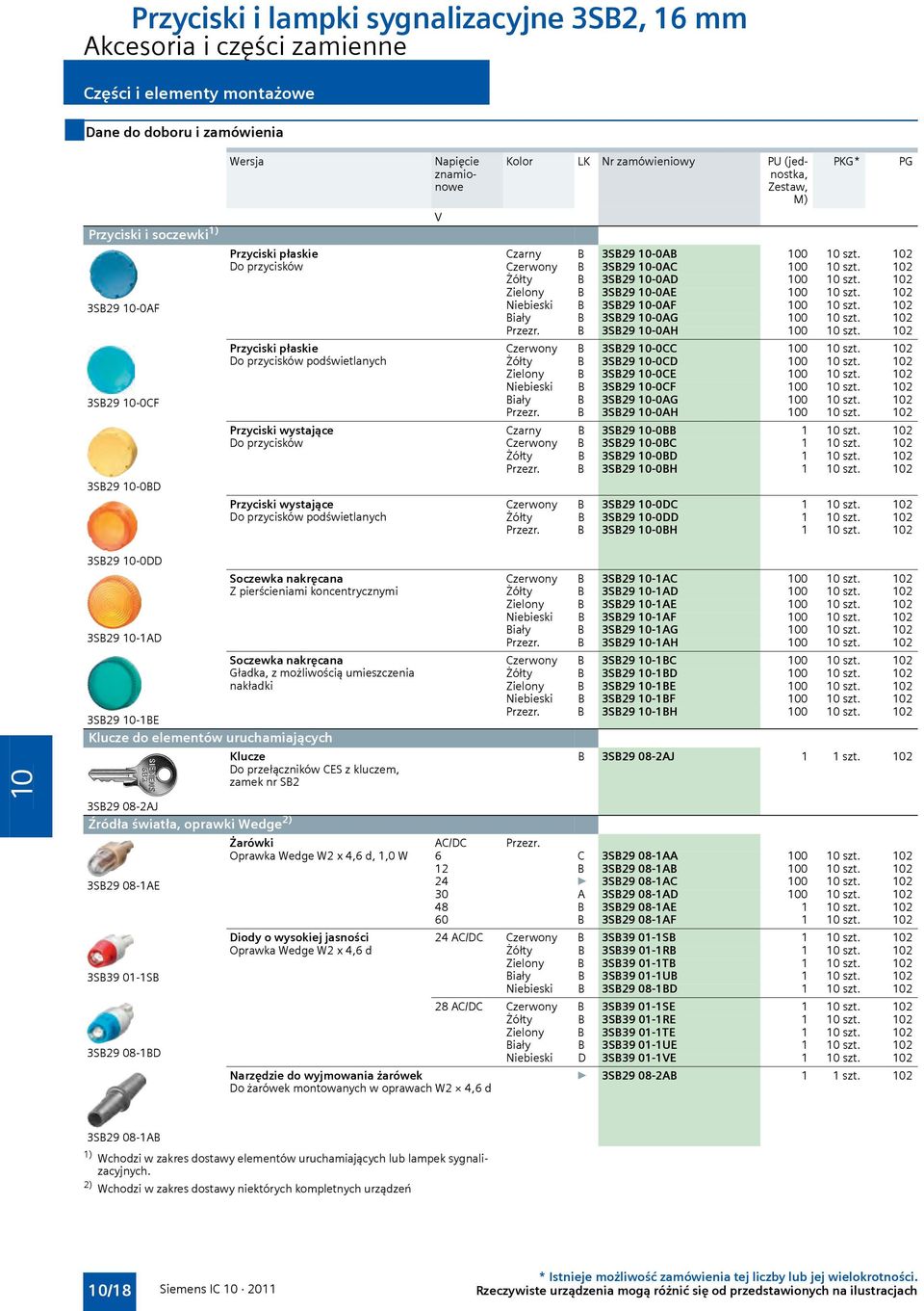Click the chapter 10 side tab
Image resolution: width=924 pixels, height=1311 pixels.
pyautogui.click(x=26, y=785)
